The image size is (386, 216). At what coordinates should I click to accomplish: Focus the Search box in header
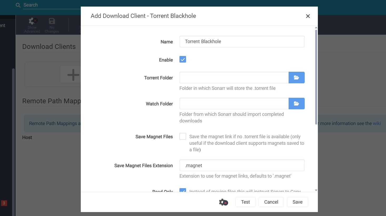click(52, 5)
